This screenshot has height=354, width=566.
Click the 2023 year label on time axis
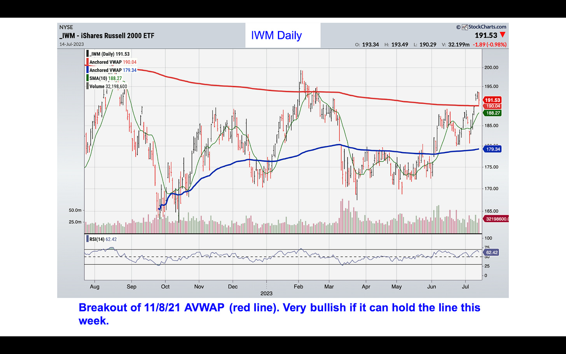pyautogui.click(x=266, y=294)
